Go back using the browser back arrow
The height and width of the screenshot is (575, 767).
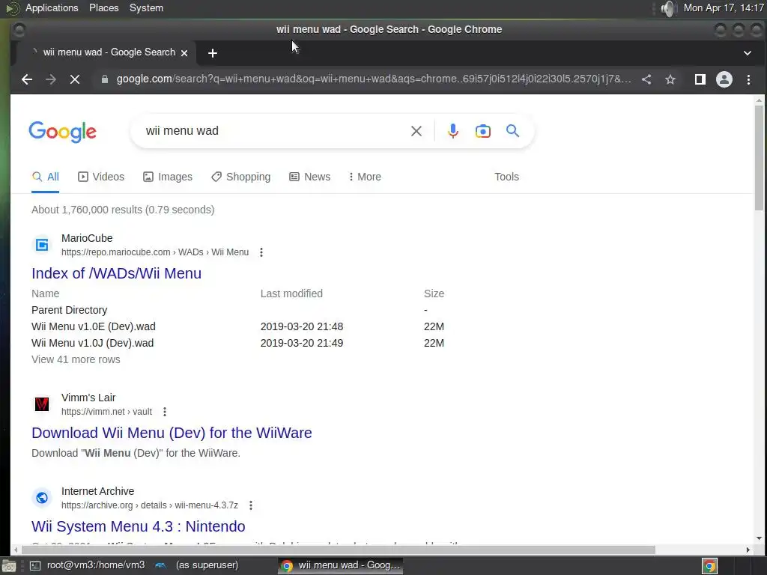coord(27,79)
